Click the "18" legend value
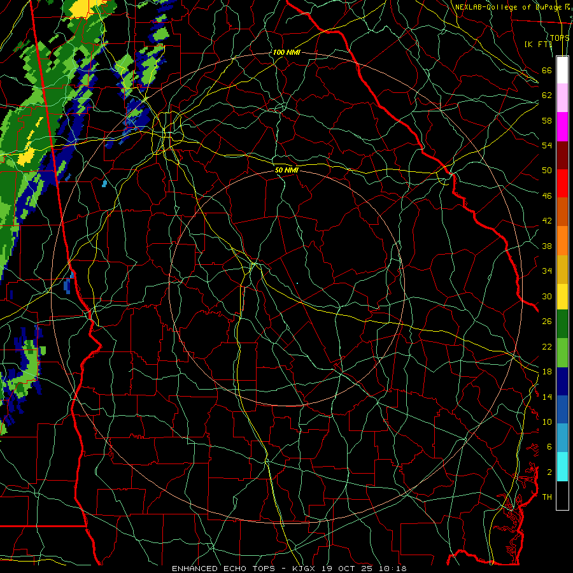Screen dimensions: 573x573 click(547, 372)
